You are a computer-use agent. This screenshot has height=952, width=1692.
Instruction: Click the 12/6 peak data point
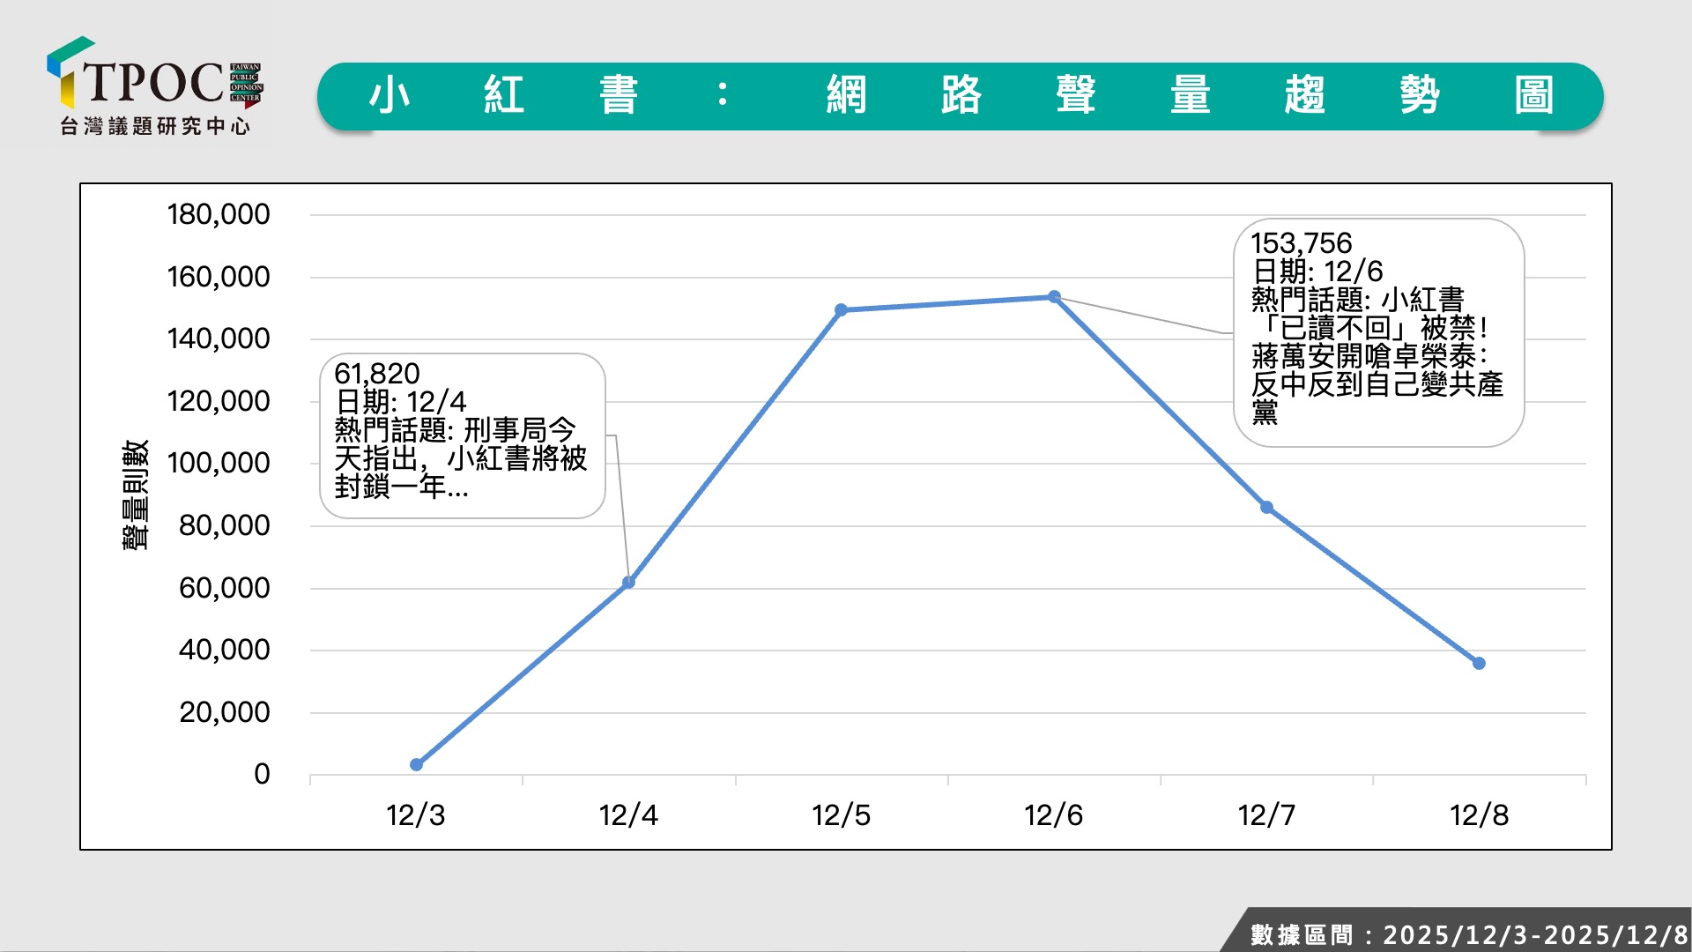[1054, 297]
